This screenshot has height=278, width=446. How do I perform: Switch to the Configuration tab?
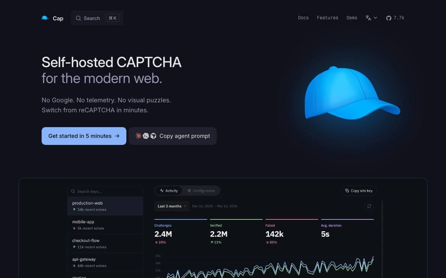pos(201,191)
